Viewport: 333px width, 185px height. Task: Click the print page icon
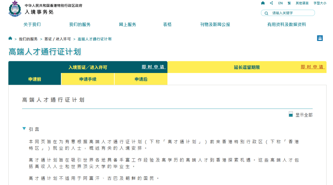coord(320,38)
